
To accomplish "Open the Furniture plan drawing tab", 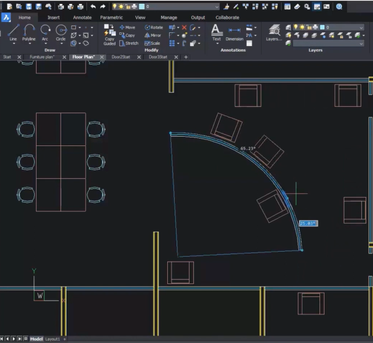I will pyautogui.click(x=42, y=57).
